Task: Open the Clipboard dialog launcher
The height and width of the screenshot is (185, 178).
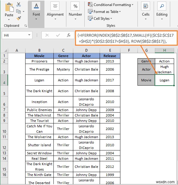Action: click(26, 26)
